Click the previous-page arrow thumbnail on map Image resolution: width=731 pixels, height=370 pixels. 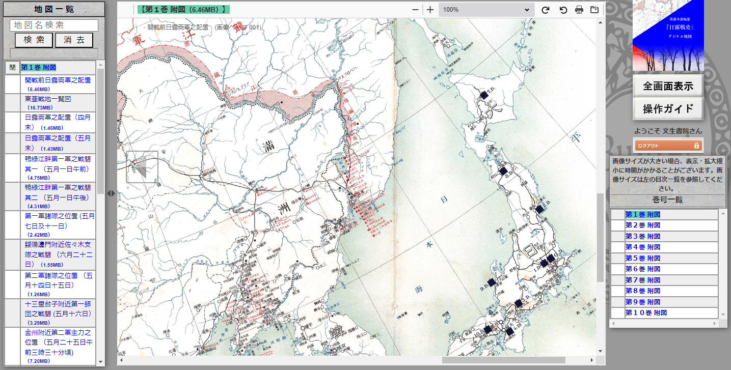tap(142, 167)
